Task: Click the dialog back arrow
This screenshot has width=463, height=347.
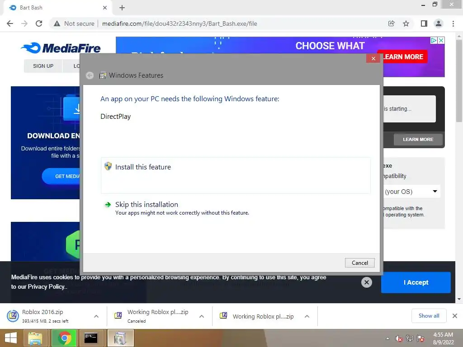Action: 90,75
